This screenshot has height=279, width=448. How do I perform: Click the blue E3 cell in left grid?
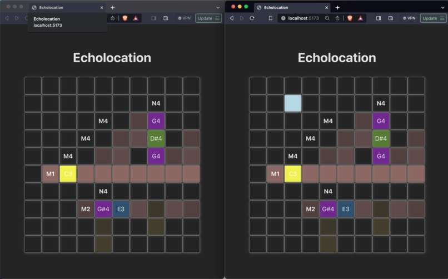(121, 209)
